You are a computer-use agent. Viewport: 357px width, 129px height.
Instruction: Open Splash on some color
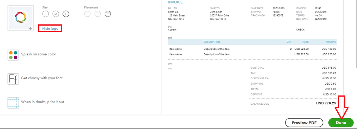pyautogui.click(x=39, y=54)
